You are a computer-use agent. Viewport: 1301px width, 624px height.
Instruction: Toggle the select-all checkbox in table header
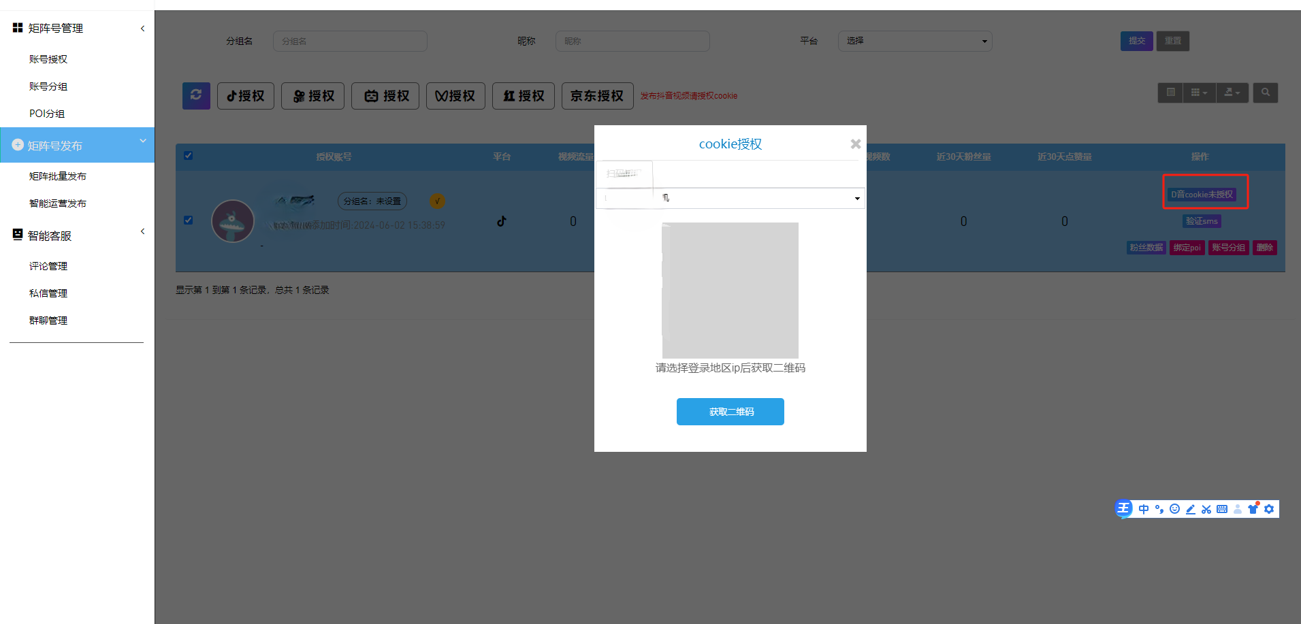click(x=189, y=156)
